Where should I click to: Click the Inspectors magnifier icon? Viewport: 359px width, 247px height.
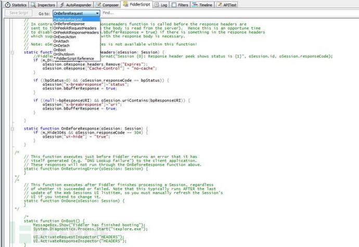(x=33, y=5)
